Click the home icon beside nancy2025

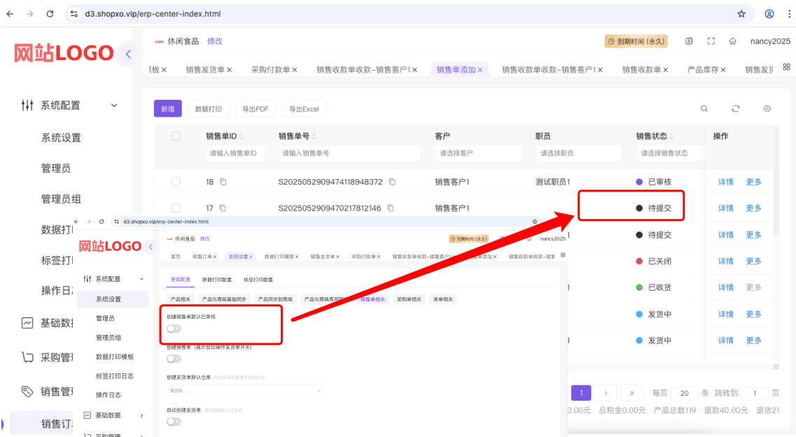point(732,41)
